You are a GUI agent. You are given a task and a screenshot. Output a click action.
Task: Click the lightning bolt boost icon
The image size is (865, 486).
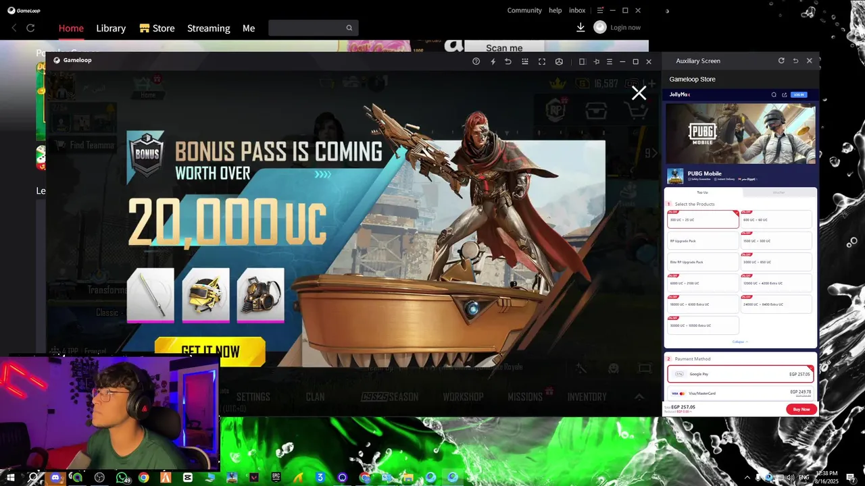coord(493,61)
